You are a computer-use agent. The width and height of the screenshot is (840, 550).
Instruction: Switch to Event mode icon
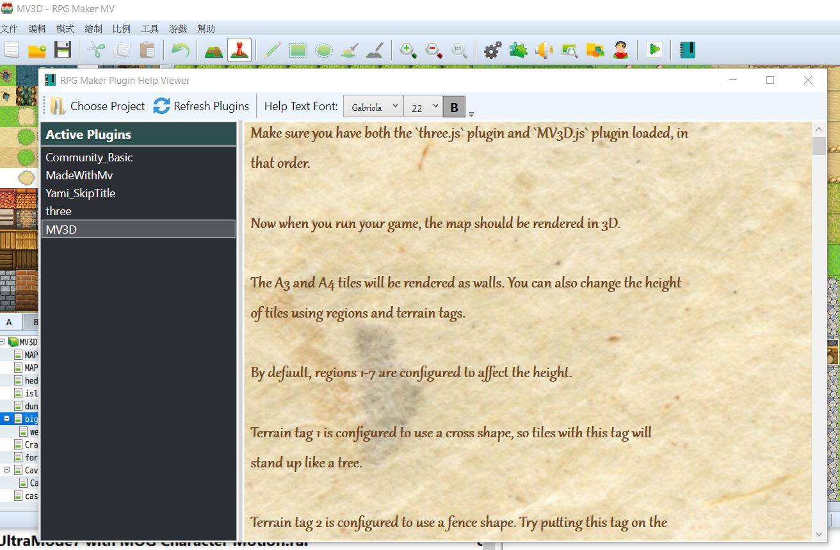[x=239, y=50]
